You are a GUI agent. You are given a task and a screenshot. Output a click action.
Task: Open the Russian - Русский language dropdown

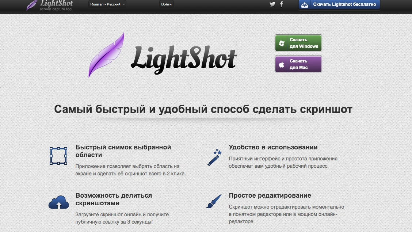coord(107,4)
